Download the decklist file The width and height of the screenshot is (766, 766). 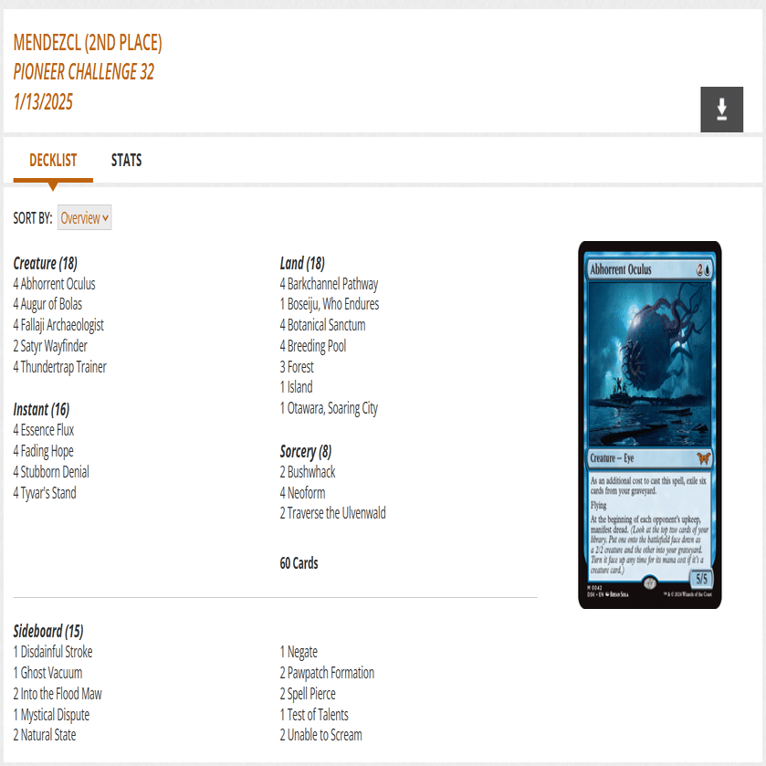(721, 110)
